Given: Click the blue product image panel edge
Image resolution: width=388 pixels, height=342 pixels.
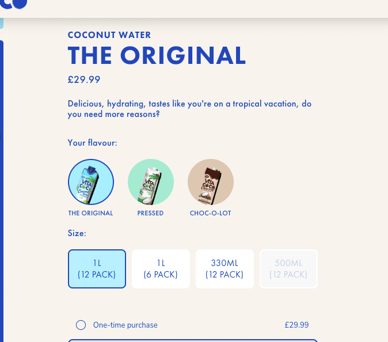Looking at the screenshot, I should click(x=2, y=191).
